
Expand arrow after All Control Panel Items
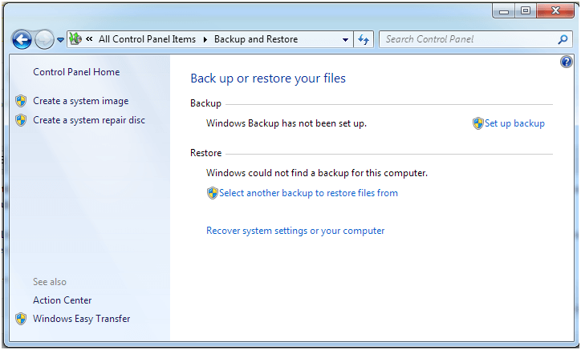[x=205, y=39]
